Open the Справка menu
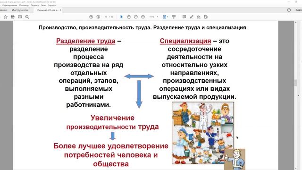 tap(52, 5)
